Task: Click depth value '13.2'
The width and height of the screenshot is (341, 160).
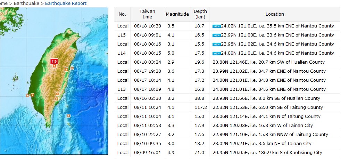Action: [x=199, y=143]
